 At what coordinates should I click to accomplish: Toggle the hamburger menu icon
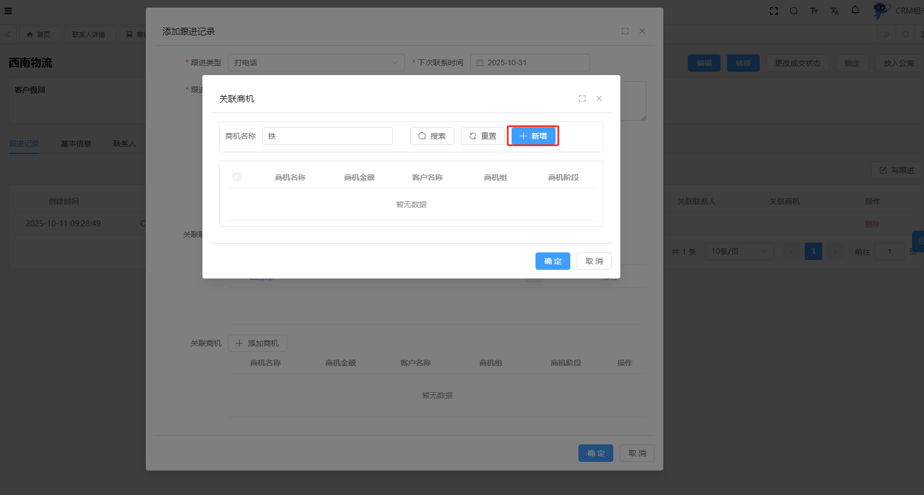tap(8, 11)
